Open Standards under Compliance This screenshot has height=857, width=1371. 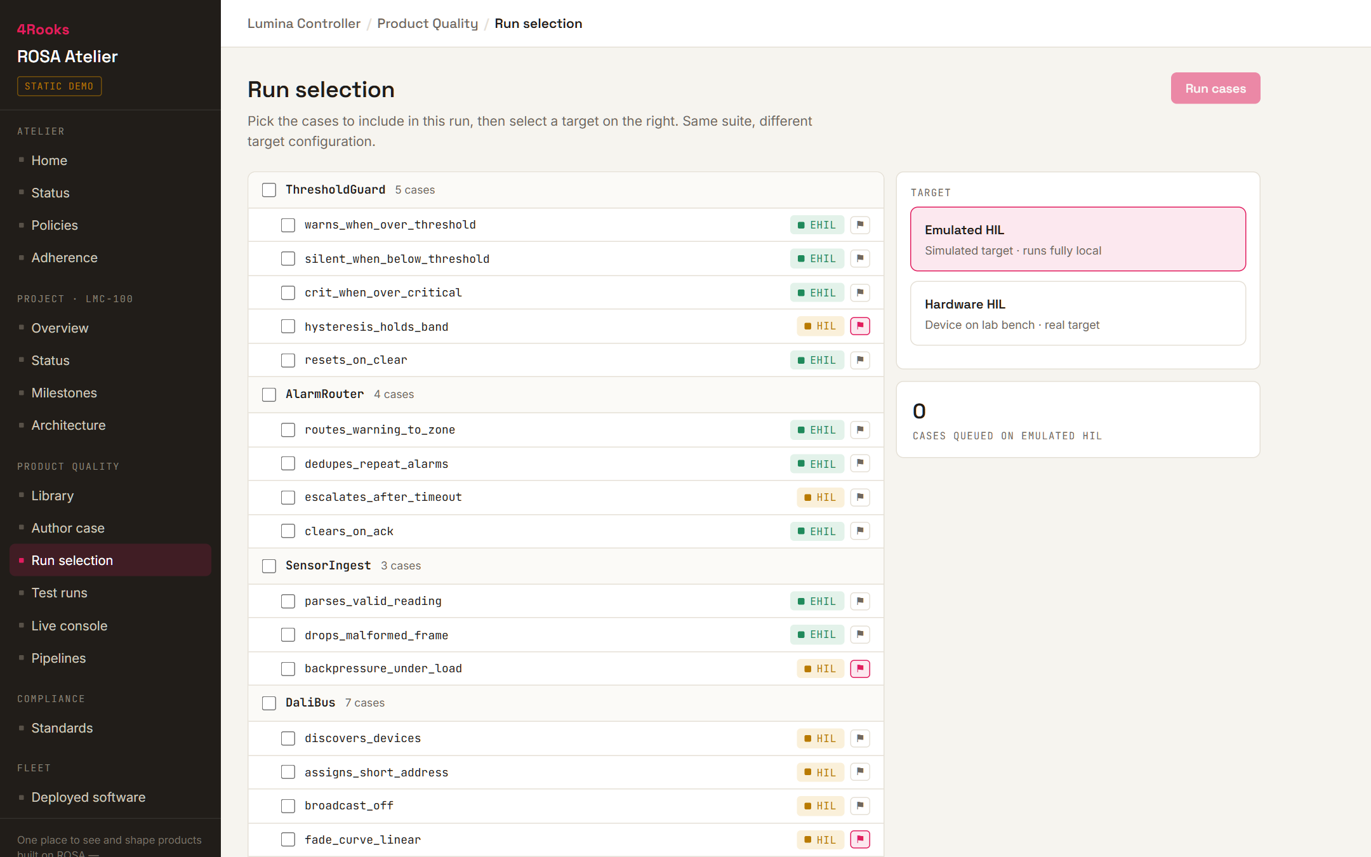coord(110,728)
